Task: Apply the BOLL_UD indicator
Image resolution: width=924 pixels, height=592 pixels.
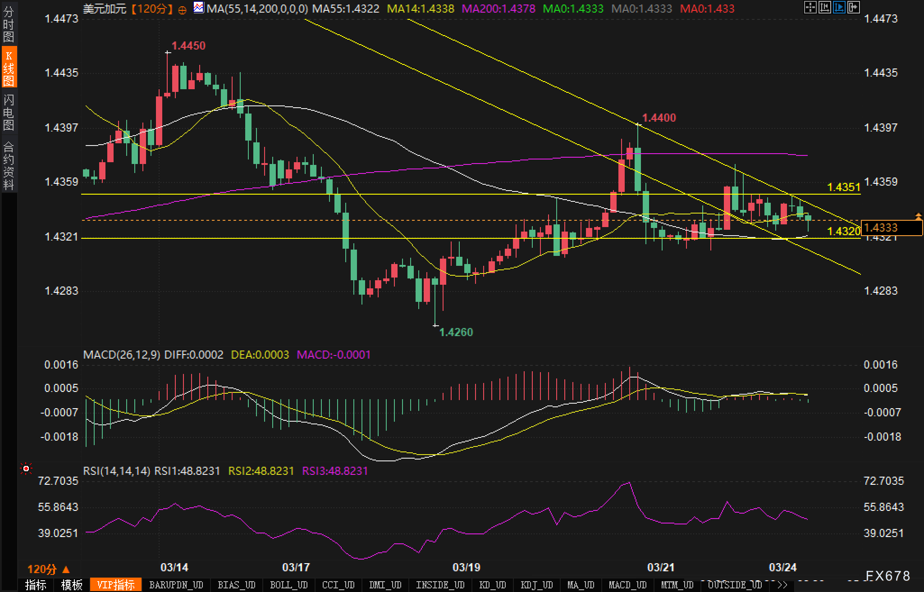Action: point(288,585)
